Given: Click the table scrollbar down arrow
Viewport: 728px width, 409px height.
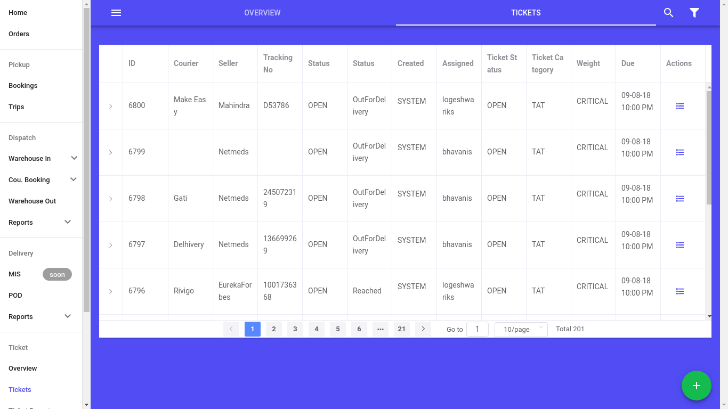Looking at the screenshot, I should click(709, 316).
